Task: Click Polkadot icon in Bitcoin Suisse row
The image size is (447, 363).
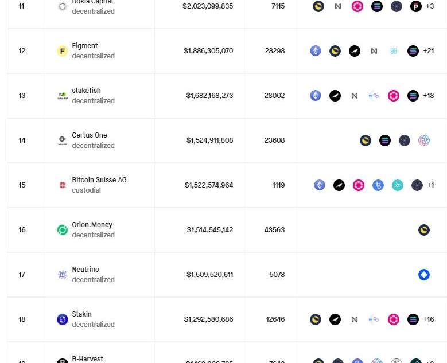Action: coord(359,185)
